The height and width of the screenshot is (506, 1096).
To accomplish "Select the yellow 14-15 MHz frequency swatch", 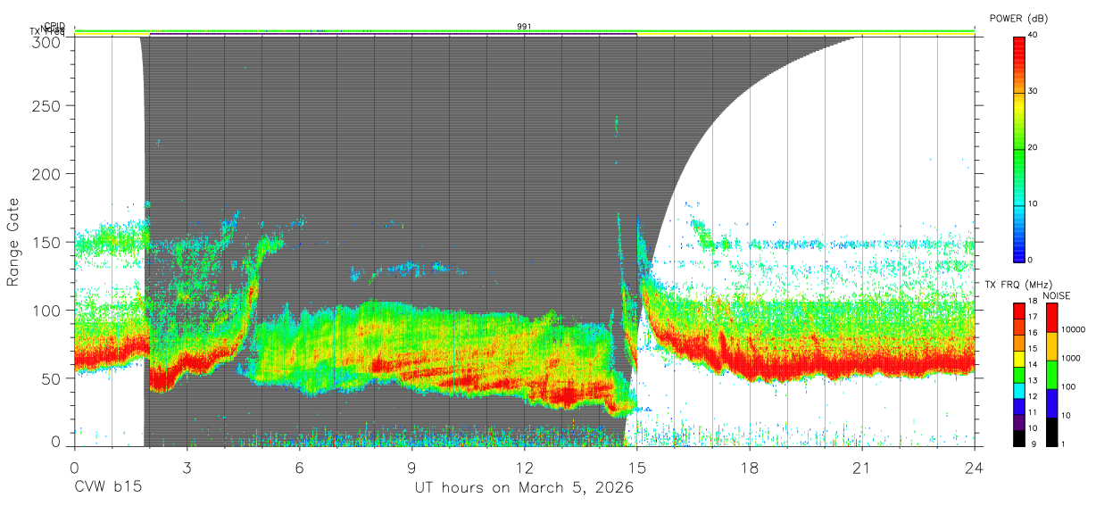I will (1019, 358).
